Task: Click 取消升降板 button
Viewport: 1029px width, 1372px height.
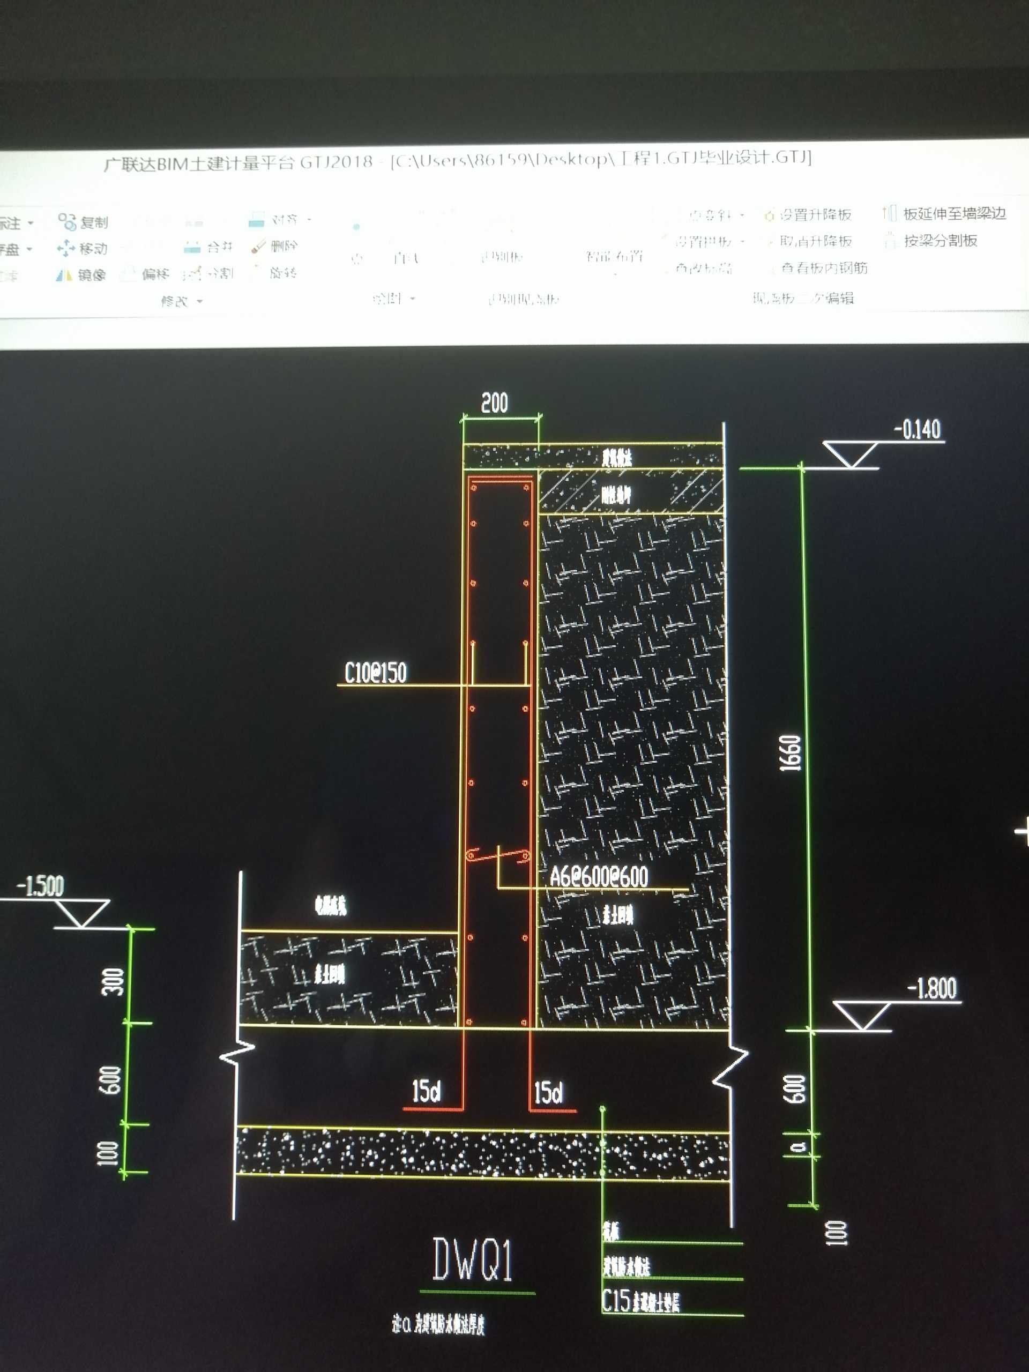Action: pyautogui.click(x=809, y=241)
